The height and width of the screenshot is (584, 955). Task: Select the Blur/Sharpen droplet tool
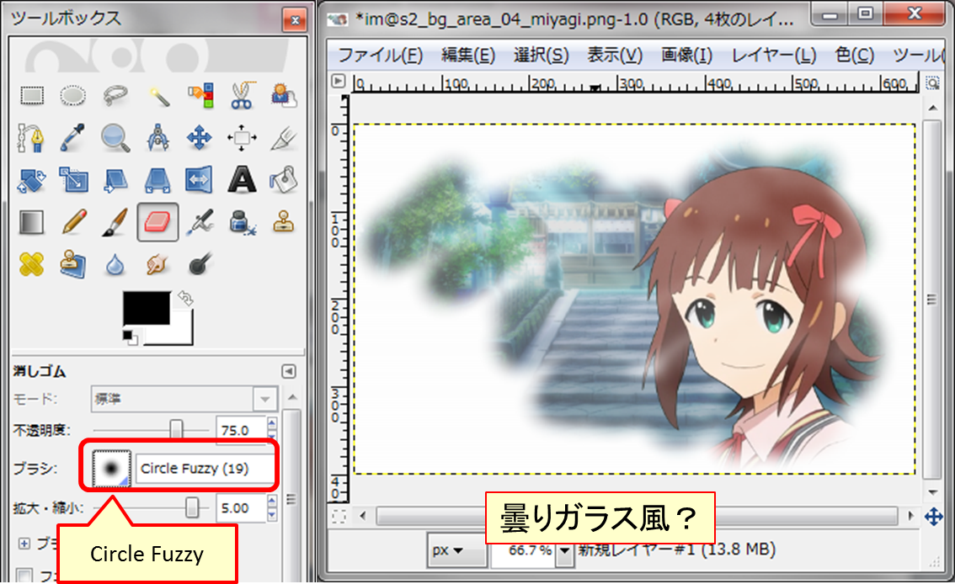coord(115,264)
